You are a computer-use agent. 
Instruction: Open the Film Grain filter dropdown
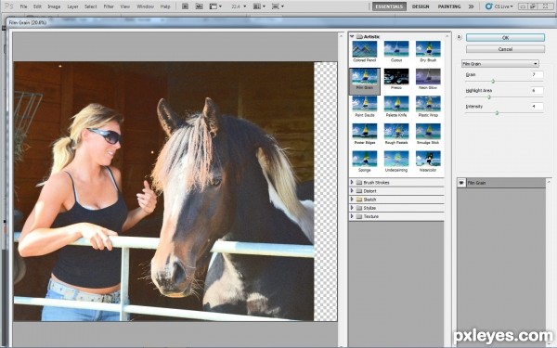point(500,64)
